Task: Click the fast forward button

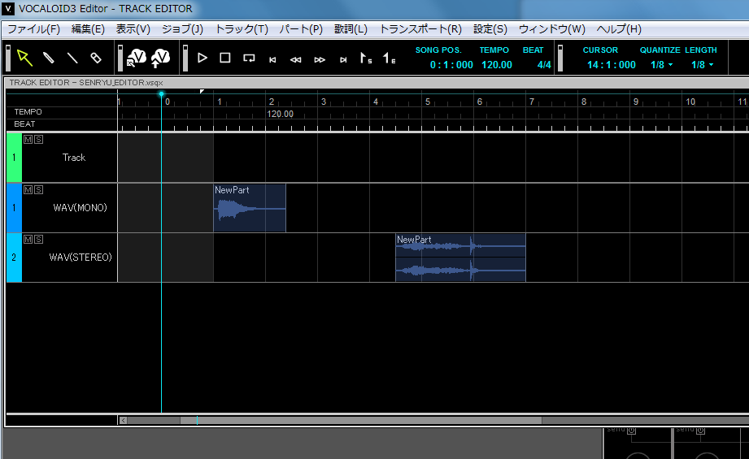Action: (x=320, y=59)
